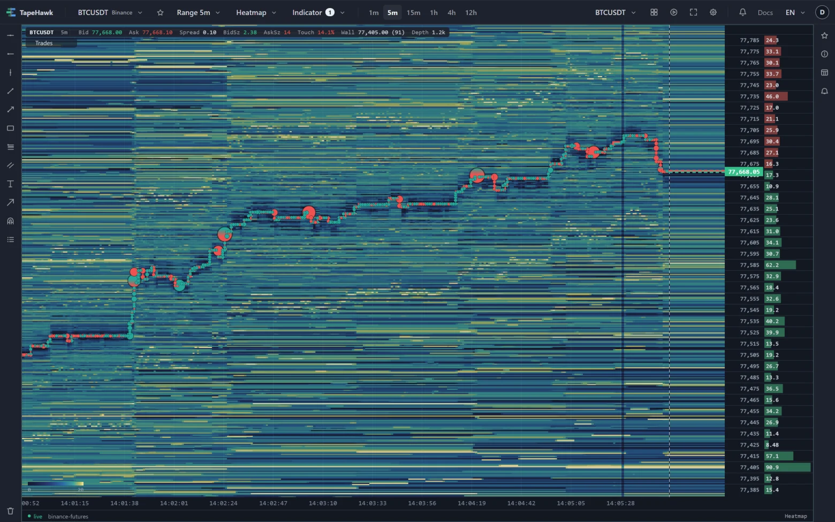The image size is (835, 522).
Task: Open the right-side BTCUSDT selector dropdown
Action: tap(616, 12)
